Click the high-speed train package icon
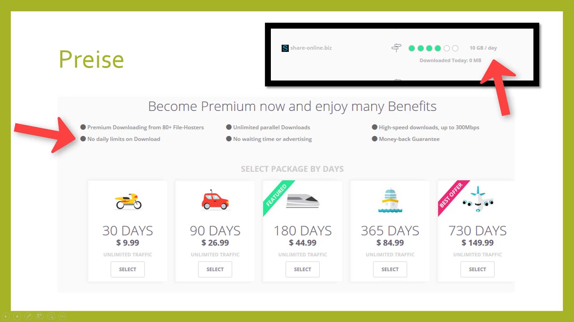Image resolution: width=574 pixels, height=322 pixels. (303, 201)
